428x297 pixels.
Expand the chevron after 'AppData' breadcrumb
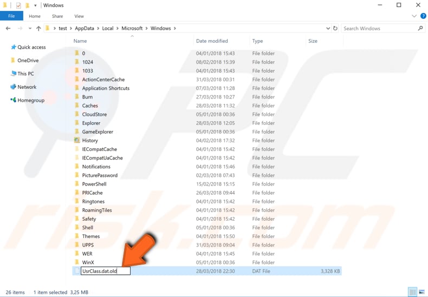coord(98,28)
